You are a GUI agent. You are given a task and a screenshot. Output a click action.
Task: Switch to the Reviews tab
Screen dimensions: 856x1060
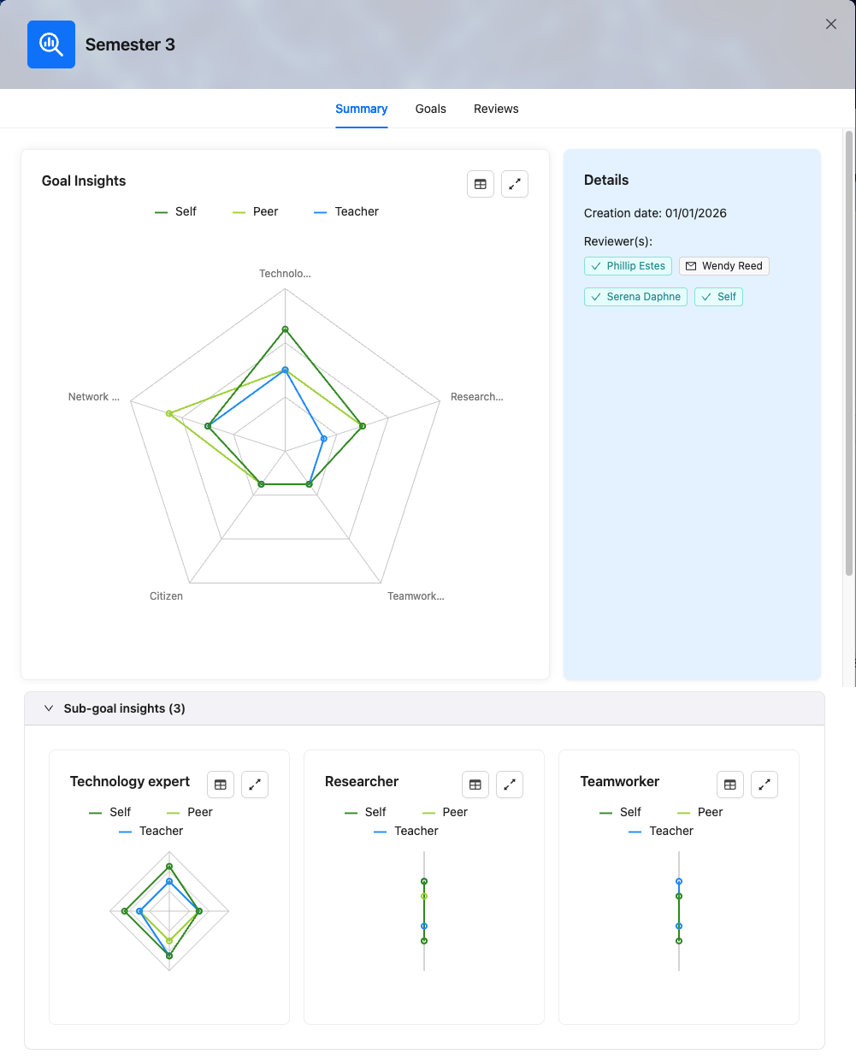(x=496, y=109)
